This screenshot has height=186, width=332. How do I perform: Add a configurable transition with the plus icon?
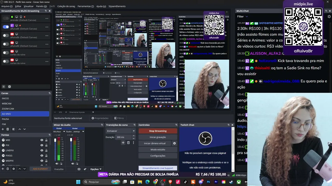pyautogui.click(x=123, y=143)
